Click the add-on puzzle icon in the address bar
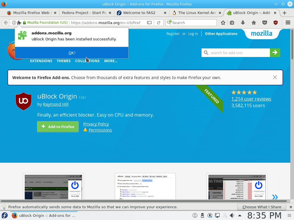Screen dimensions: 294x220 pos(19,23)
